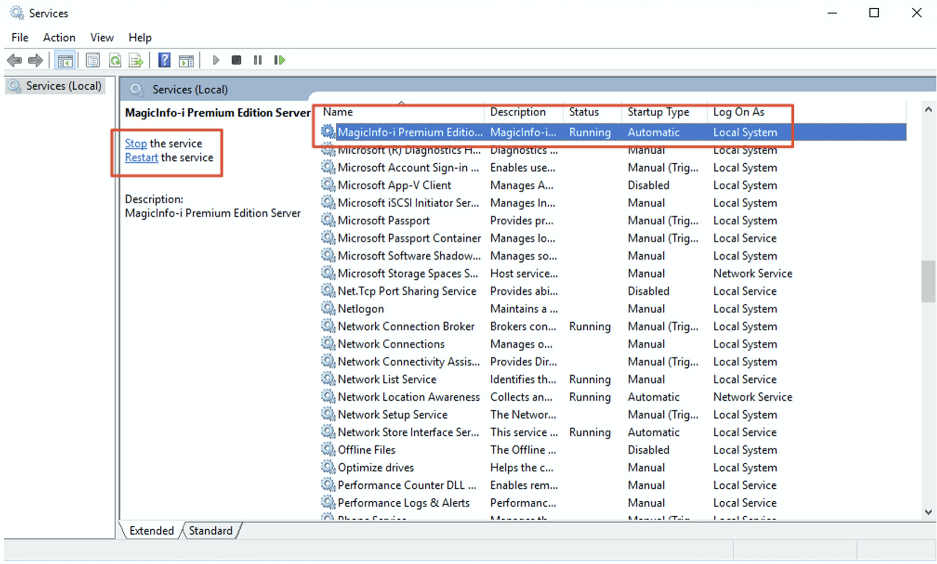
Task: Click Services (Local) header in details pane
Action: pos(190,89)
